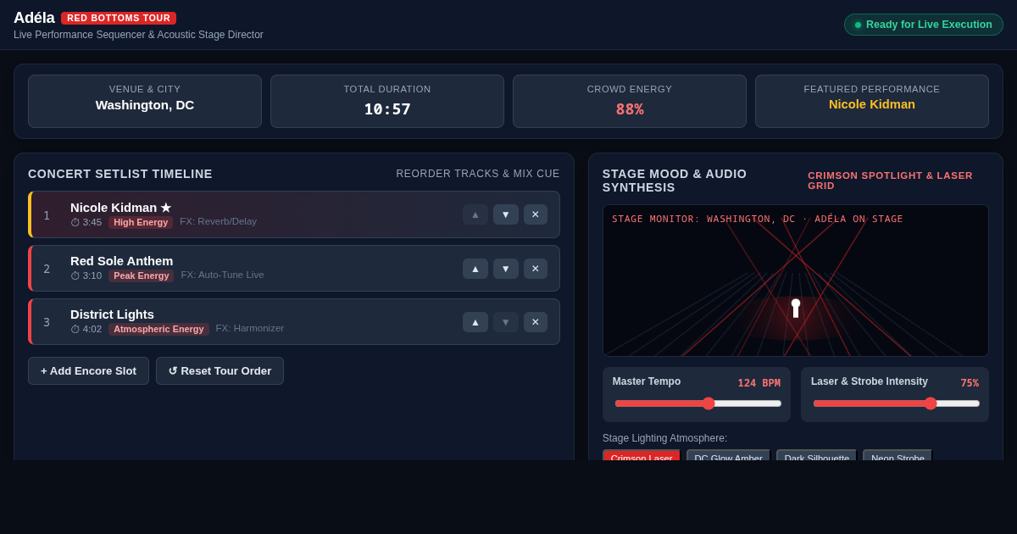Adjust Laser & Strobe Intensity slider
Screen dimensions: 1017x534
tap(896, 403)
